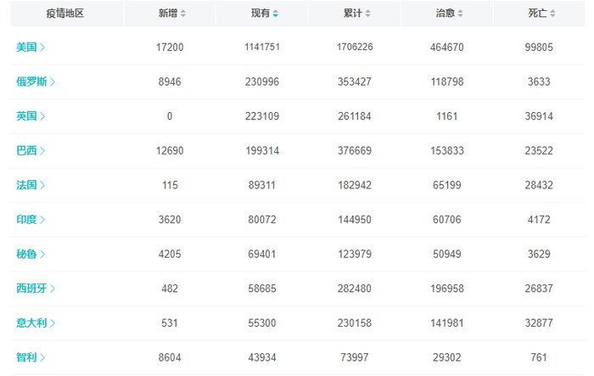Select 智利 deaths value 761

click(x=539, y=358)
